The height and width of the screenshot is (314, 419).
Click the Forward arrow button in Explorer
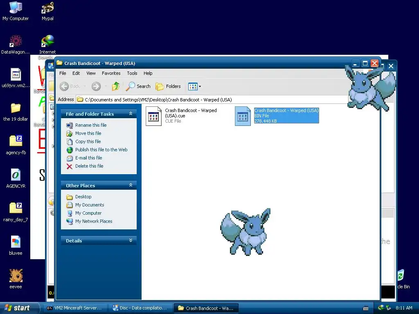click(96, 86)
